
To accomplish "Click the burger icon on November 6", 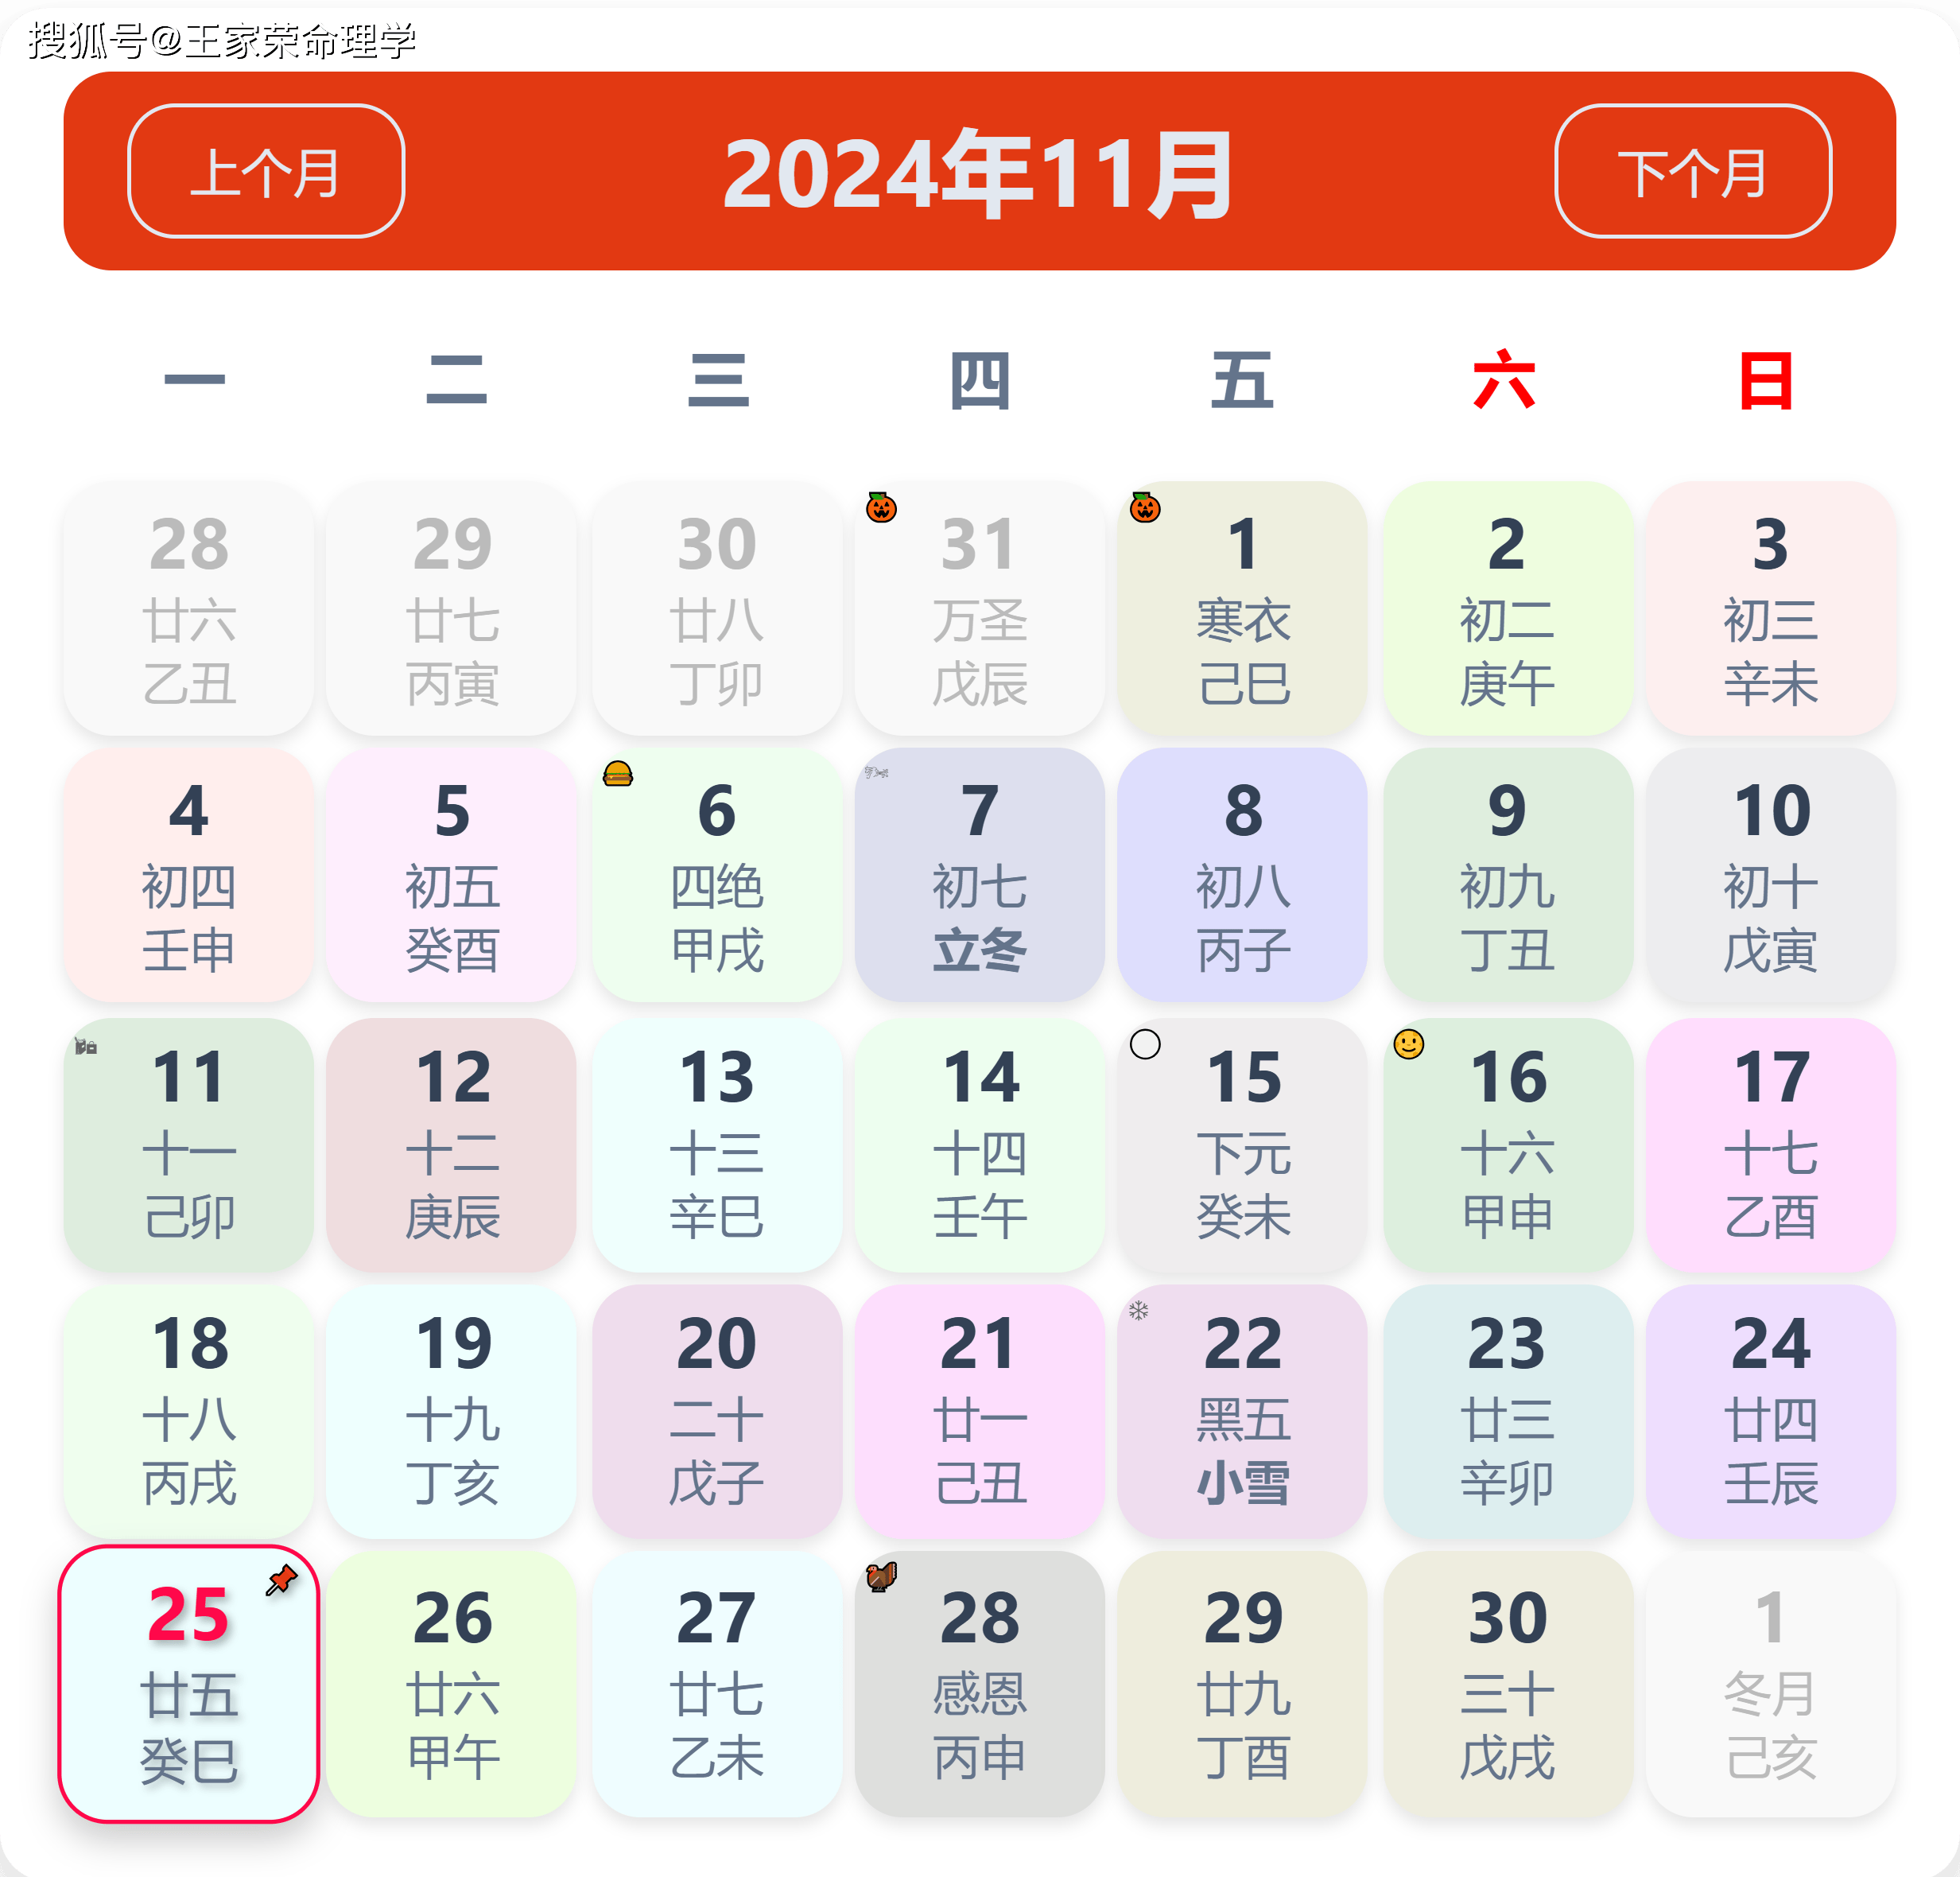I will click(x=618, y=773).
